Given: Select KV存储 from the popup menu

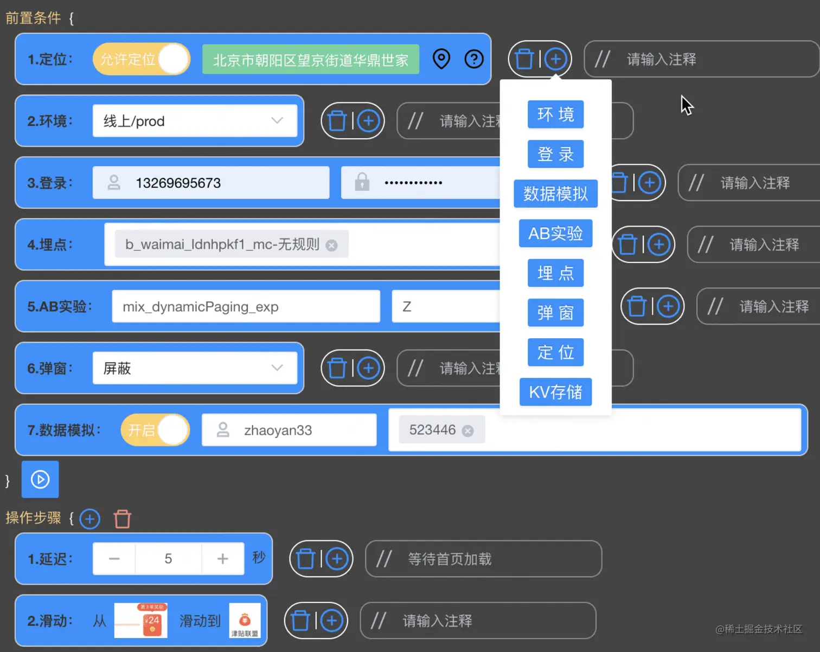Looking at the screenshot, I should click(555, 392).
